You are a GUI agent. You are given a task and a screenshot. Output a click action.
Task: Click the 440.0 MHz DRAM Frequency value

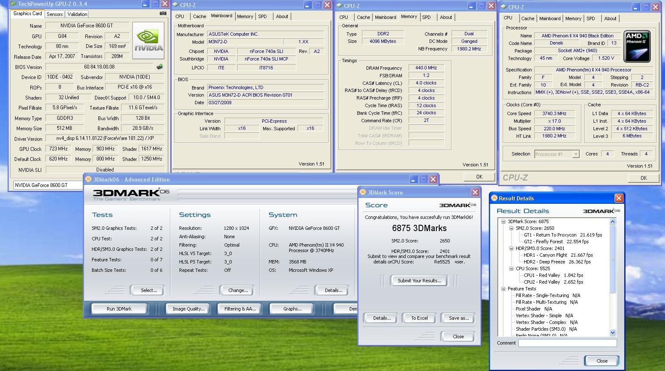426,68
